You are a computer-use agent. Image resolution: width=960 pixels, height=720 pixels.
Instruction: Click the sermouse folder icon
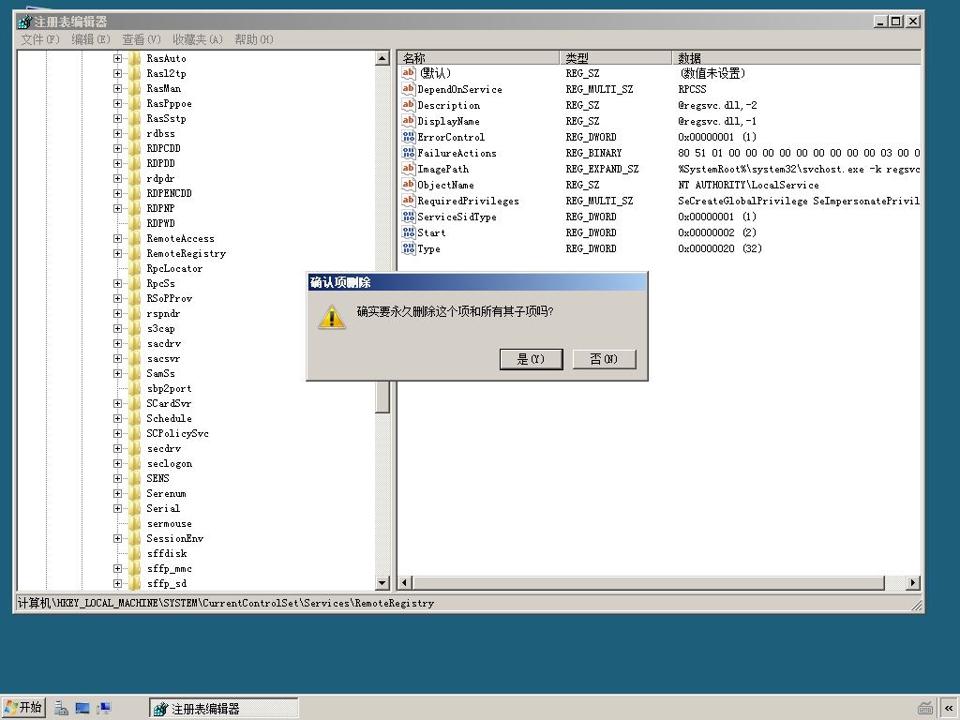[x=135, y=523]
